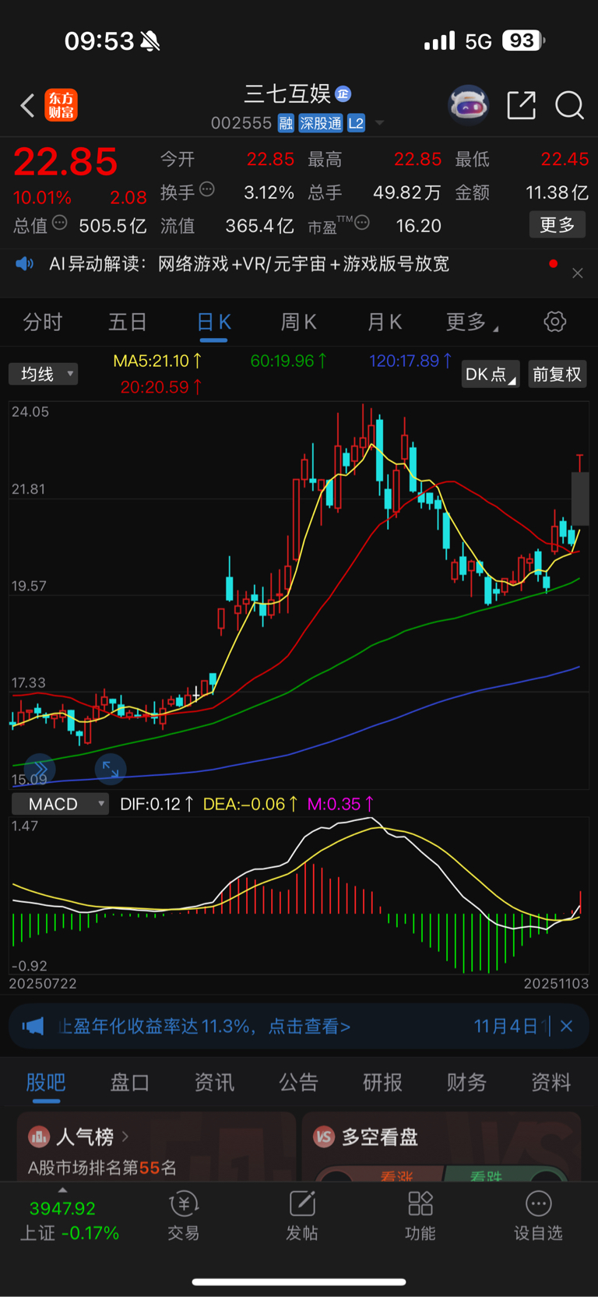Open the AI异动解读 news text
Screen dimensions: 598x1297
pos(249,264)
